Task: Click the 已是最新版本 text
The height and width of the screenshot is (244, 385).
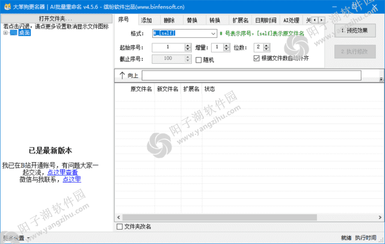Action: (51, 150)
